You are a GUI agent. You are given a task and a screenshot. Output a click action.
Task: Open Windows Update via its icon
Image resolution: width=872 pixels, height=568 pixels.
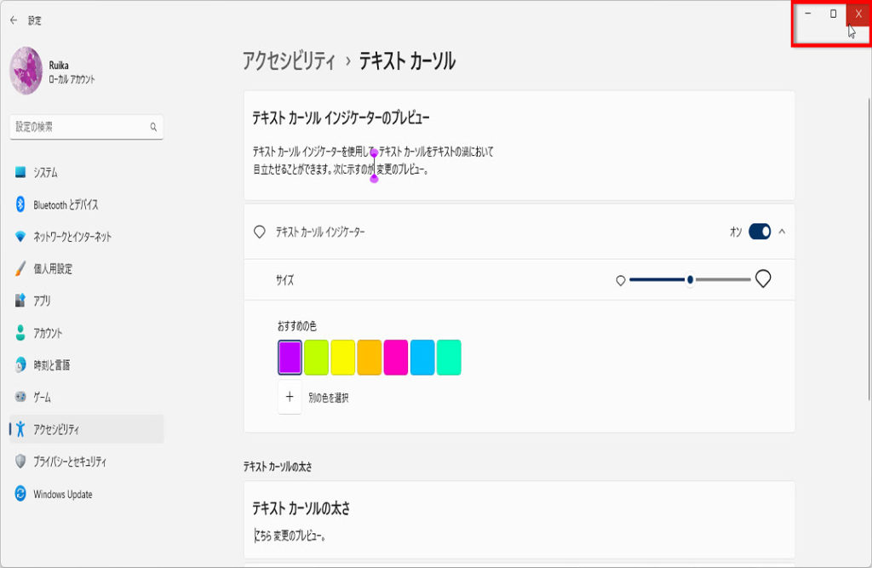(20, 494)
